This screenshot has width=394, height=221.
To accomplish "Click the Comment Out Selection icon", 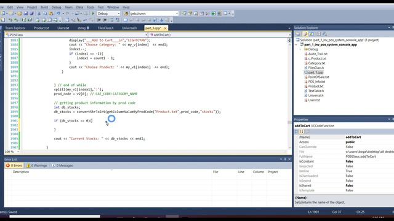I will [x=111, y=20].
